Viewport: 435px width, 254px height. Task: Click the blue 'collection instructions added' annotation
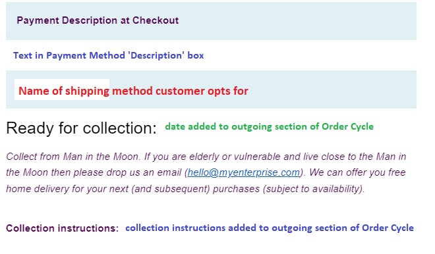(270, 228)
